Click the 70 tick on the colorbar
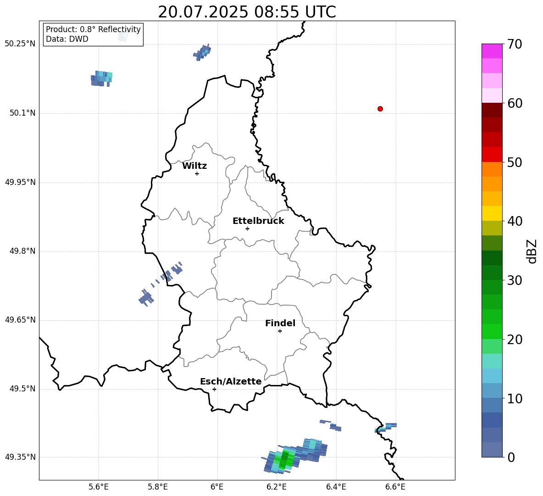The width and height of the screenshot is (543, 496). pos(515,44)
